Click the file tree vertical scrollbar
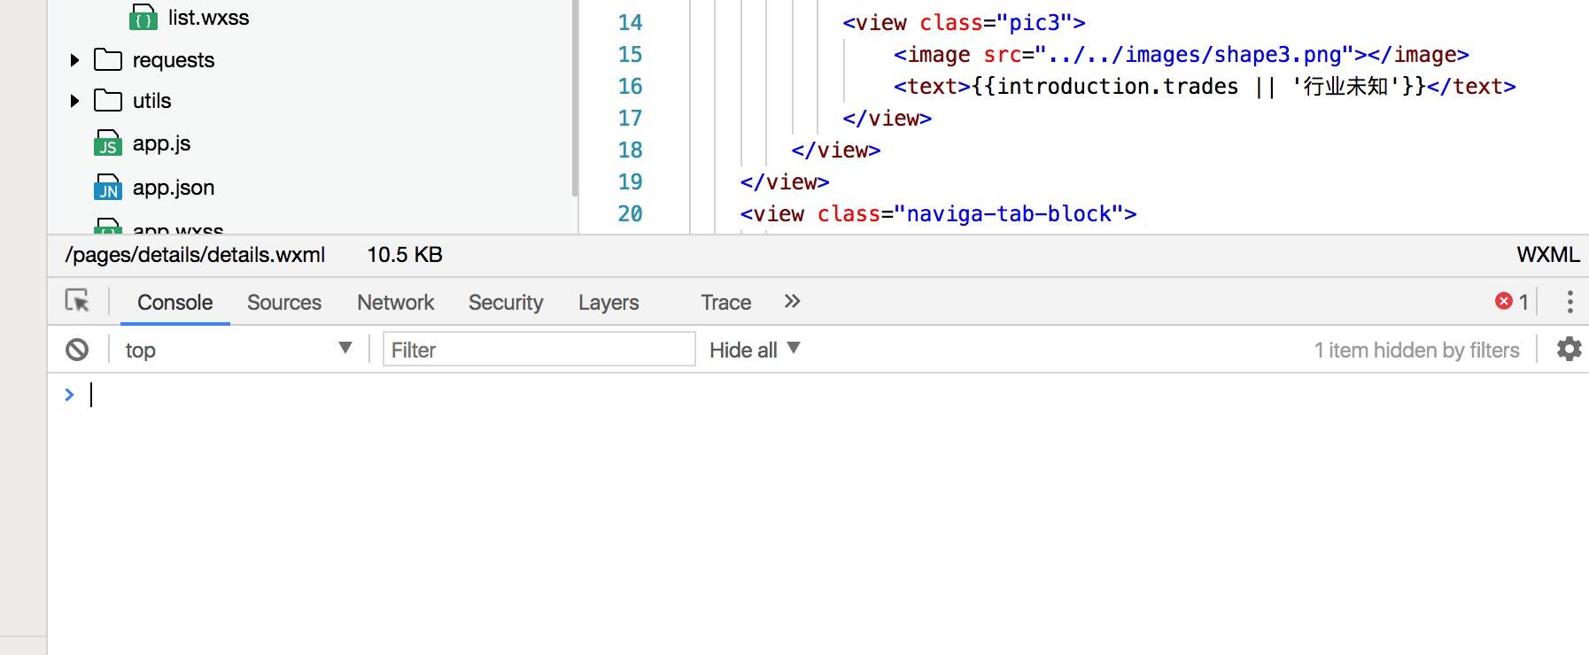Screen dimensions: 1589x655 (x=575, y=97)
